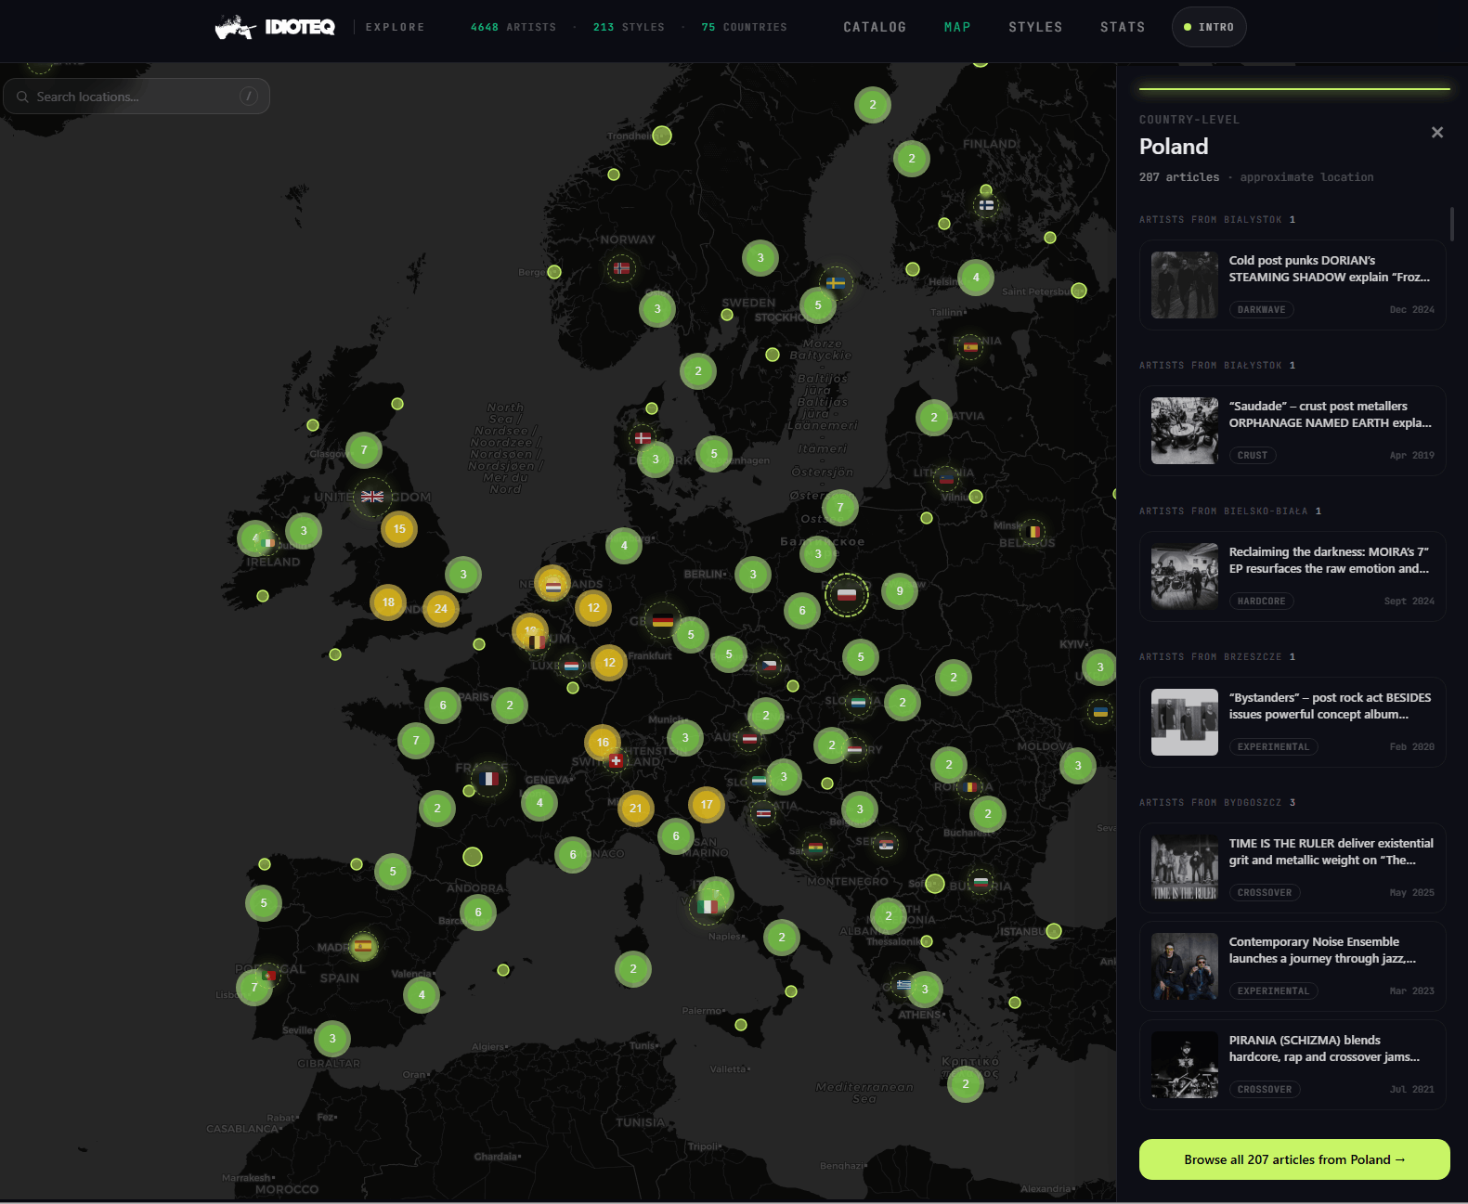This screenshot has height=1204, width=1468.
Task: Click the 4648 Artists counter link
Action: point(513,27)
